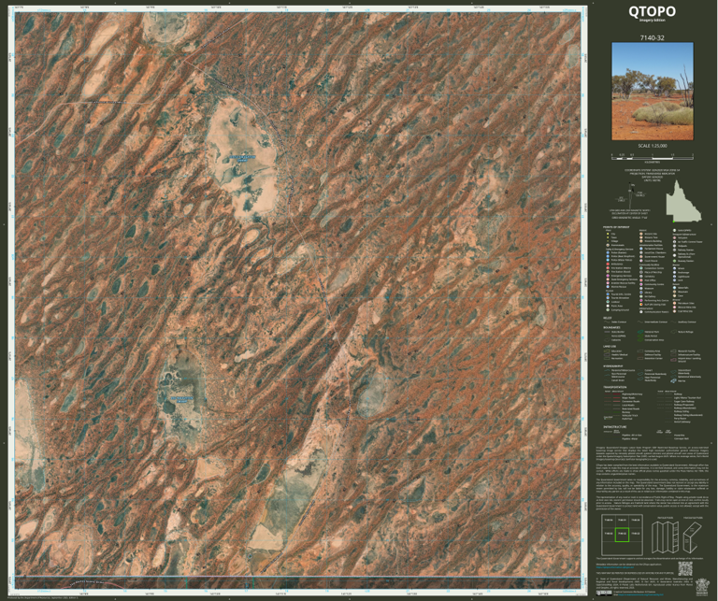718x601 pixels.
Task: Click the Cave legend symbol
Action: 675,295
